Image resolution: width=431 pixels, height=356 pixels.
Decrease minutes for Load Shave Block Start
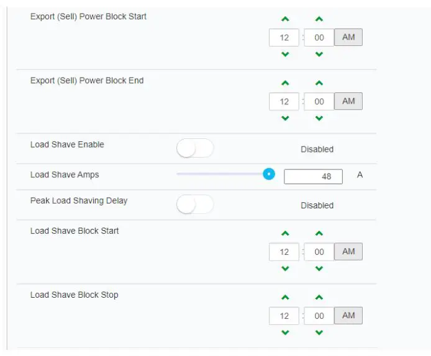click(x=319, y=269)
